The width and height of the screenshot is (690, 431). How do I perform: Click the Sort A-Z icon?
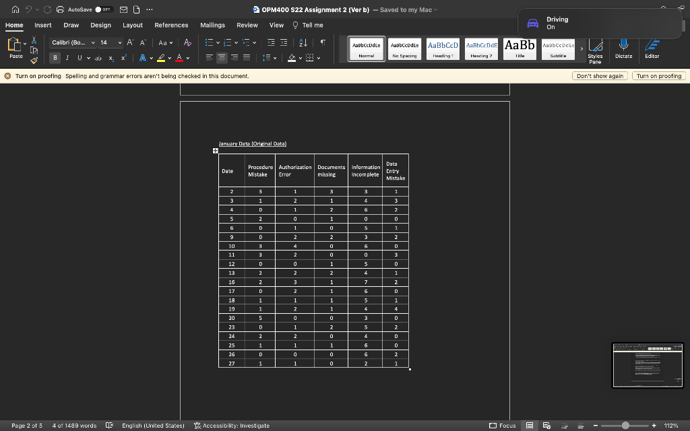pyautogui.click(x=304, y=42)
